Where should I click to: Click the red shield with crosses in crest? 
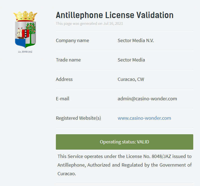[x=26, y=34]
